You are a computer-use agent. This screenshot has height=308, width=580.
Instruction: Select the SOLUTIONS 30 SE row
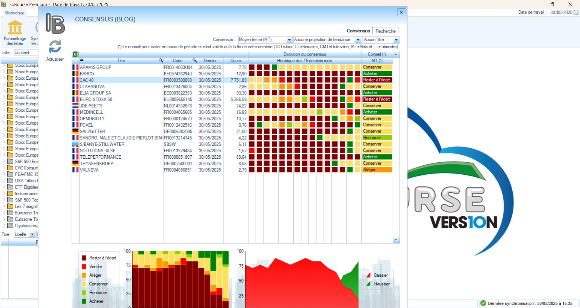coord(232,151)
